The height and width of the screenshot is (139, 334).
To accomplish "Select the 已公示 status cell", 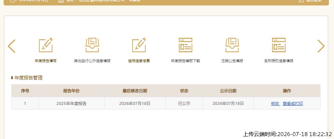I will [x=184, y=103].
